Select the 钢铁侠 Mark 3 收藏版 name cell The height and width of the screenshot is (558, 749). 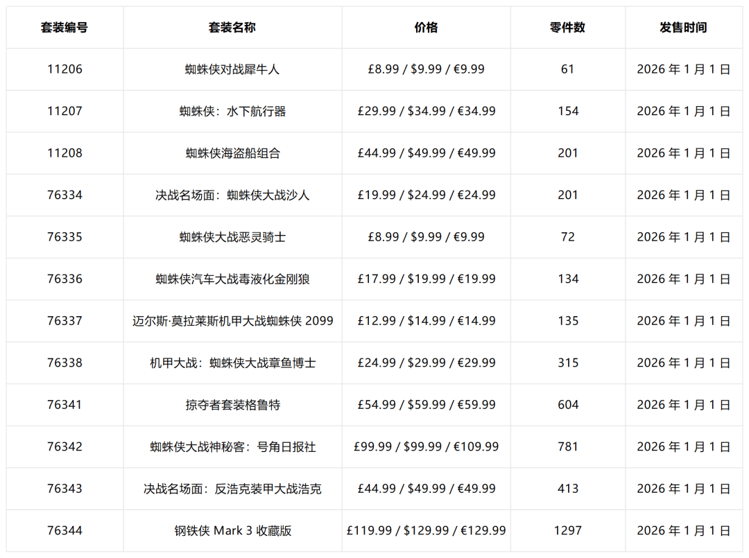(x=232, y=531)
